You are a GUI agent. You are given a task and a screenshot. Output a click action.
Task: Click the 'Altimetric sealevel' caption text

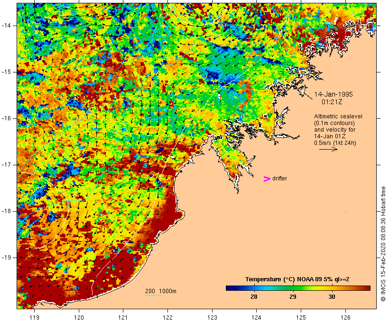338,116
